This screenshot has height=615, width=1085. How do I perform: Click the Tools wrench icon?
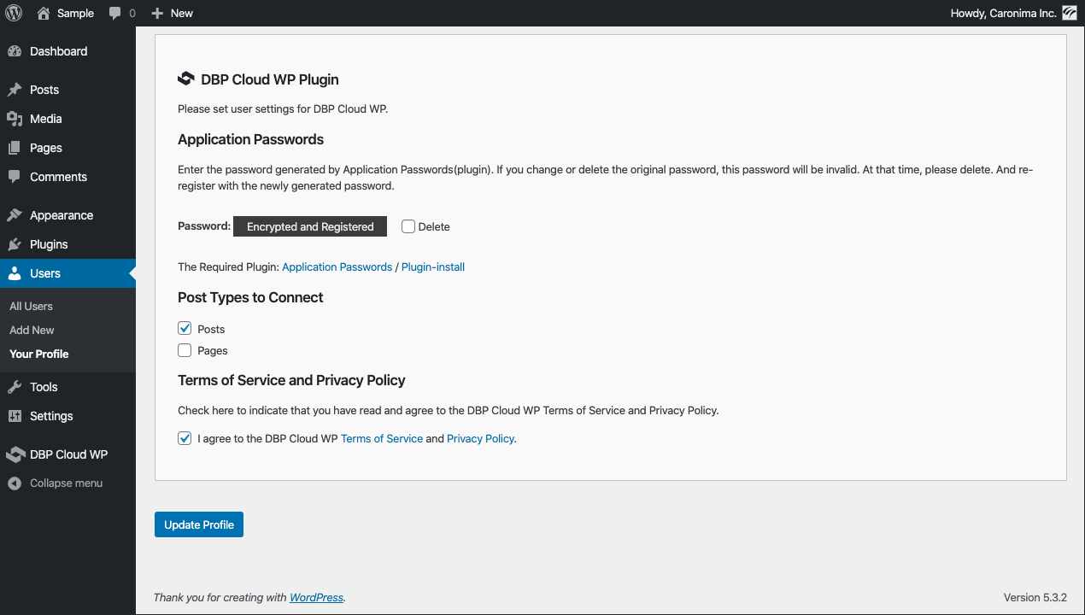pyautogui.click(x=15, y=387)
